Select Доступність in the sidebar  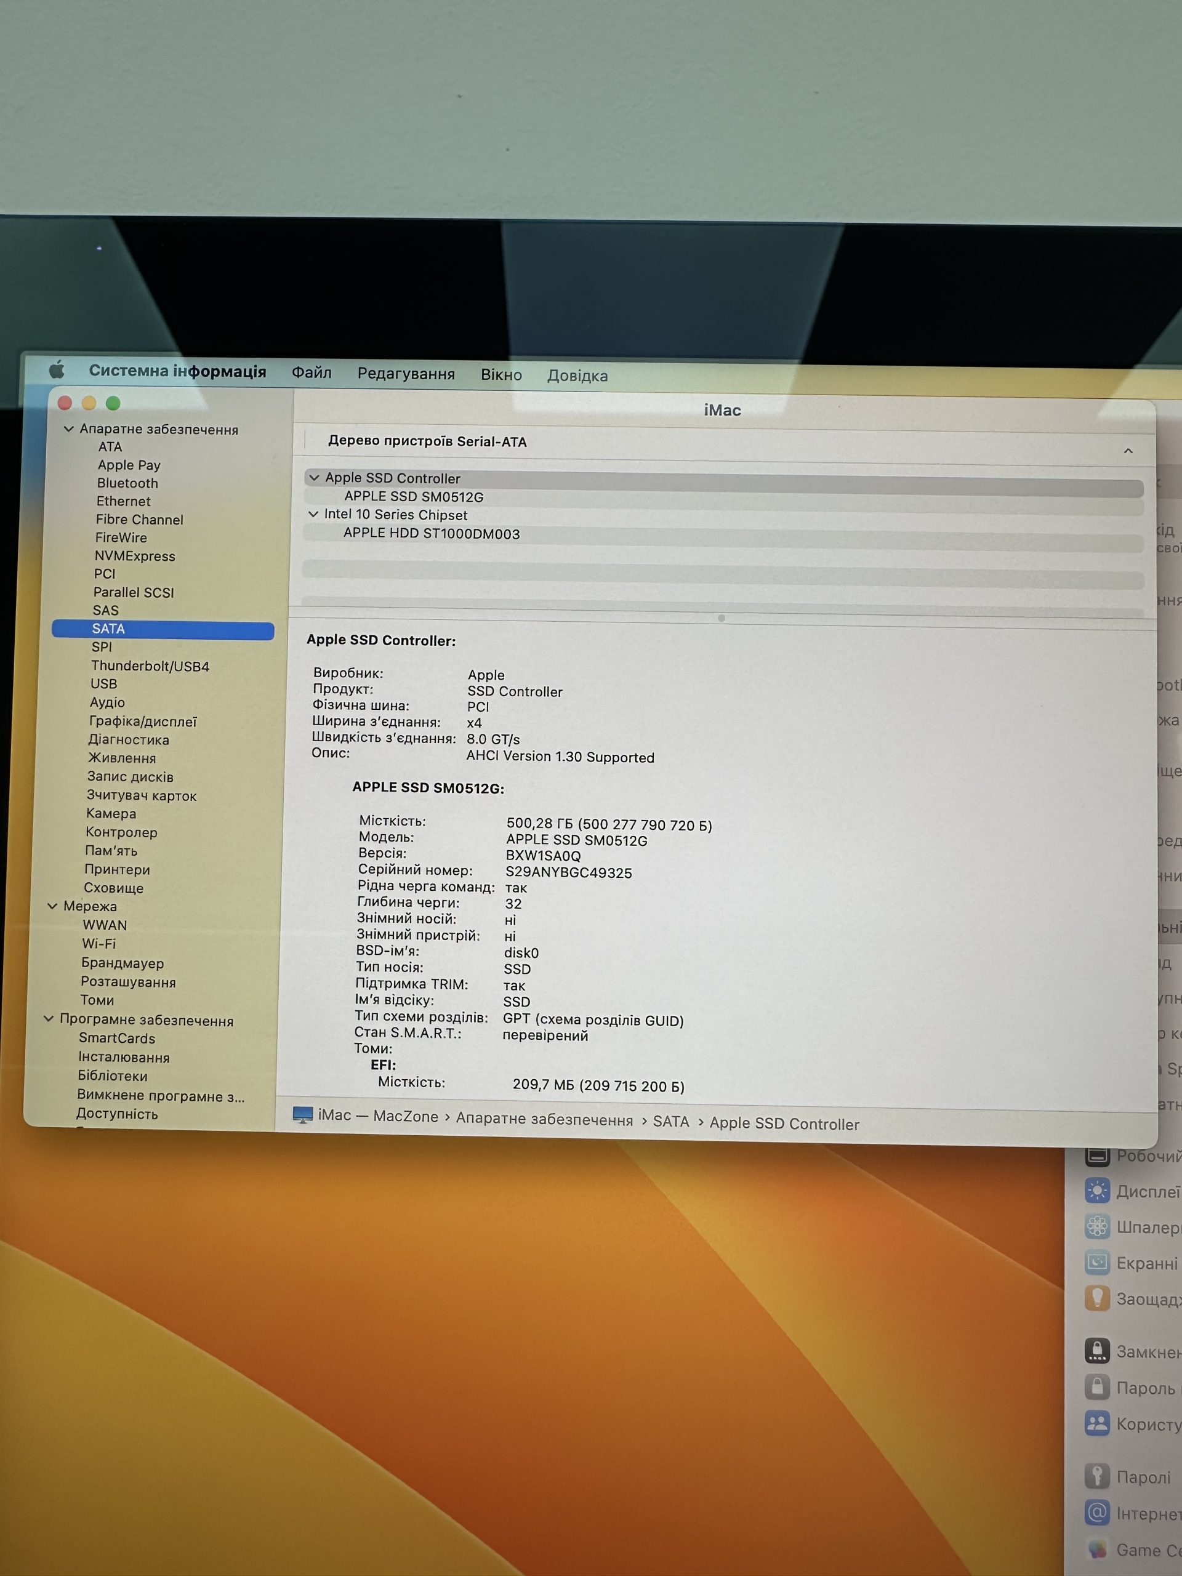point(117,1114)
